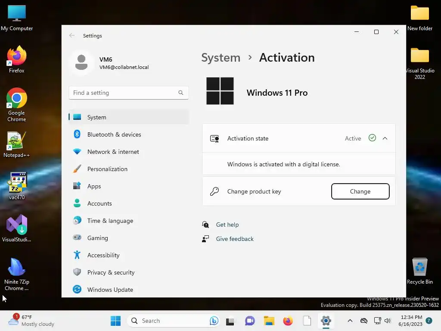Click 'Windows is activated with a digital license' text

pos(283,164)
